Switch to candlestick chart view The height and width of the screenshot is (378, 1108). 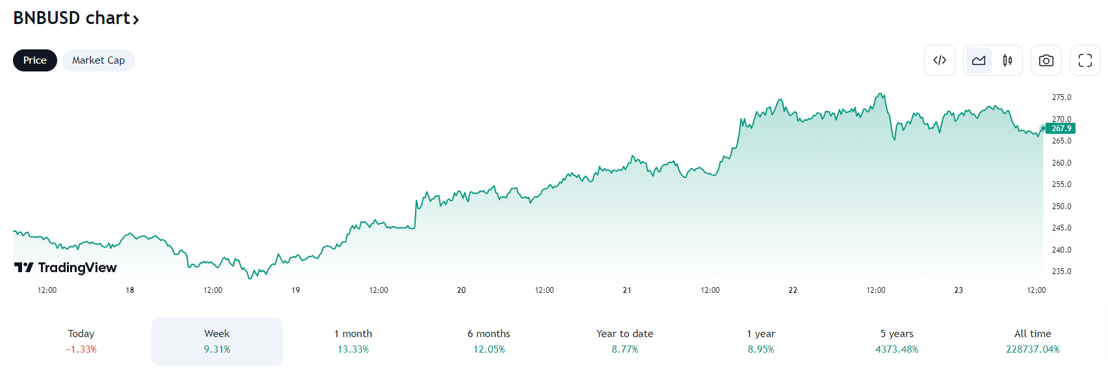click(1007, 60)
